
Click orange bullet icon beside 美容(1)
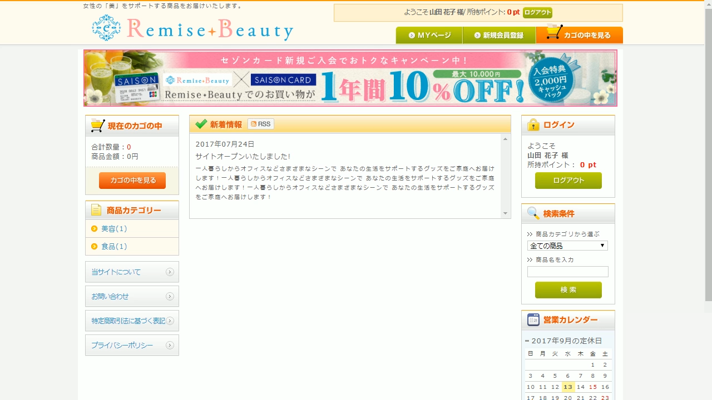tap(95, 229)
